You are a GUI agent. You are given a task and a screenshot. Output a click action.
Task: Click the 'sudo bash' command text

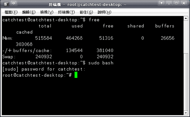[x=101, y=63]
